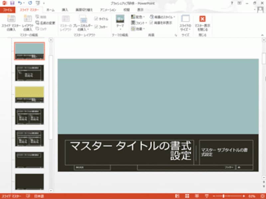
Task: Click the slide number placeholder box
Action: [244, 167]
